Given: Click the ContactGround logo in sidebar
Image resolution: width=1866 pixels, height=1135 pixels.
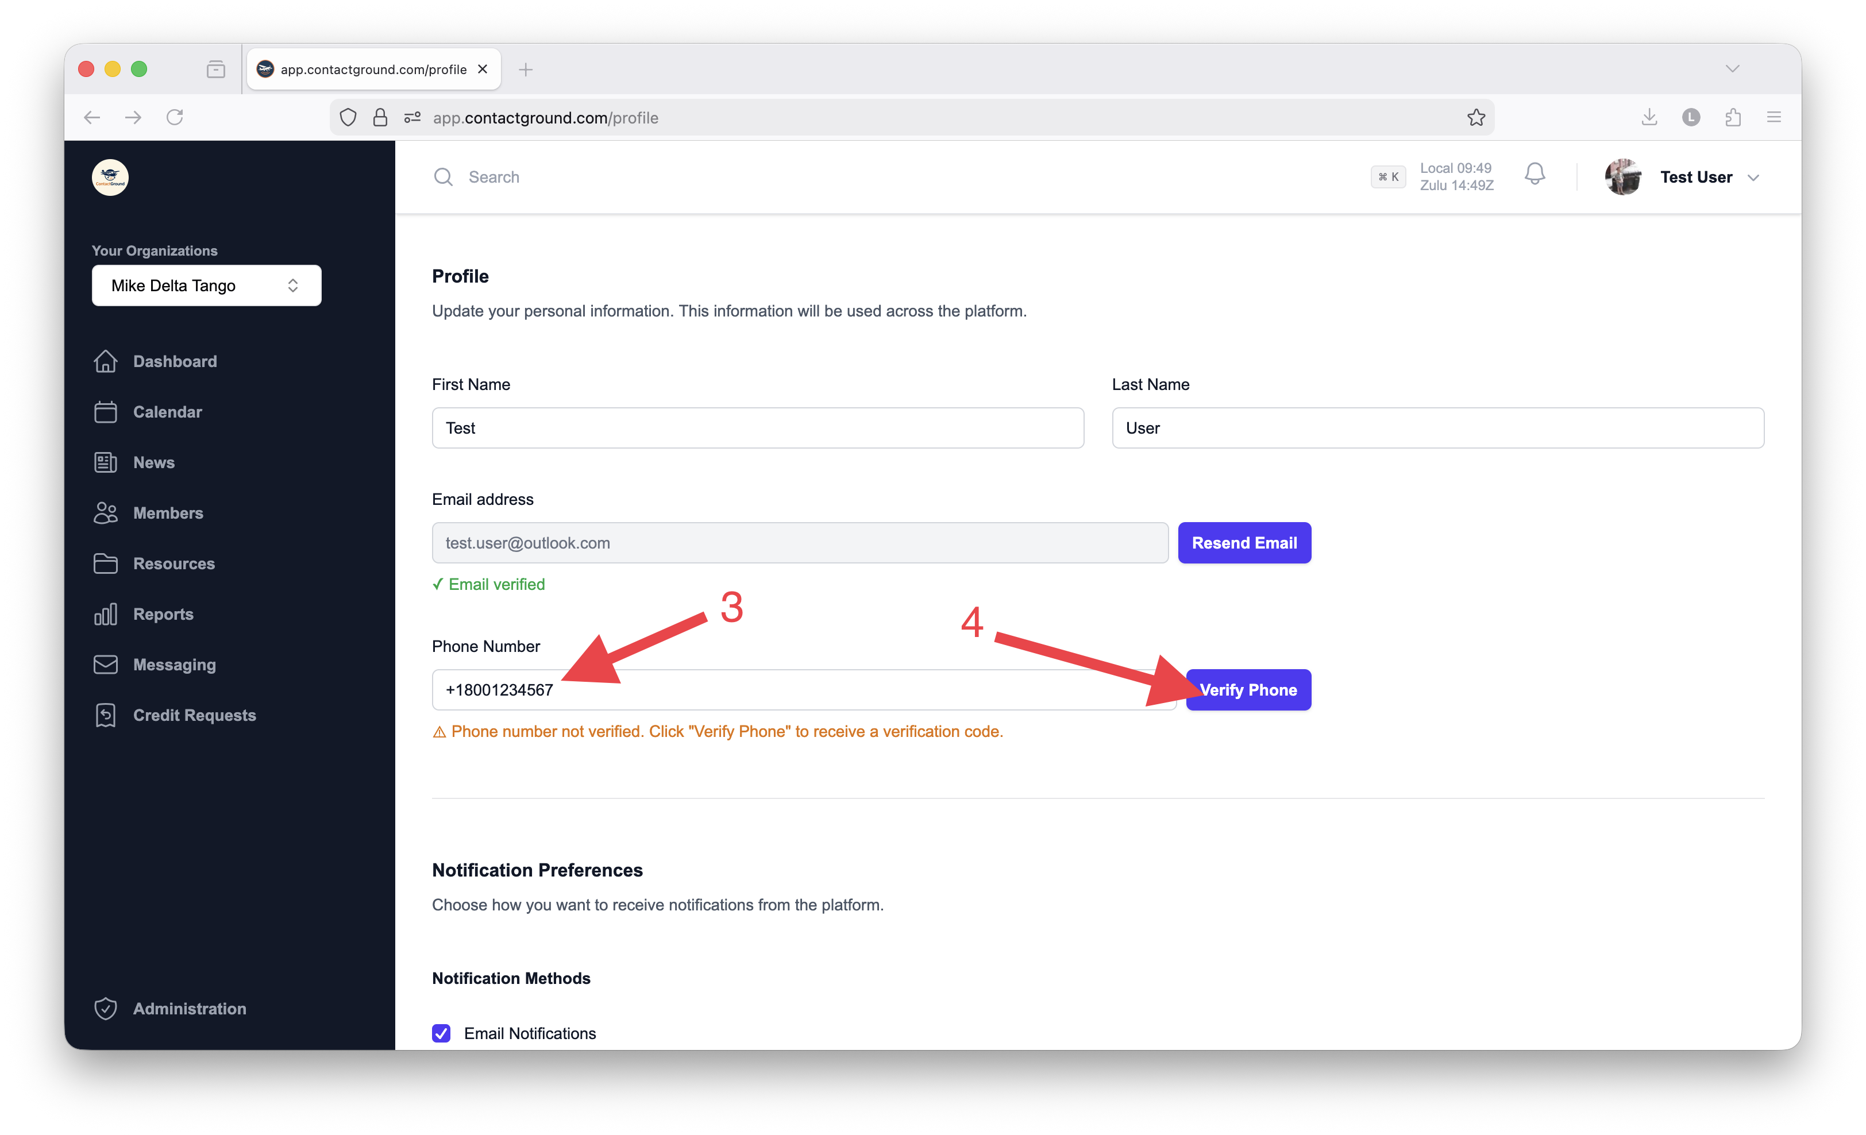Looking at the screenshot, I should (110, 177).
